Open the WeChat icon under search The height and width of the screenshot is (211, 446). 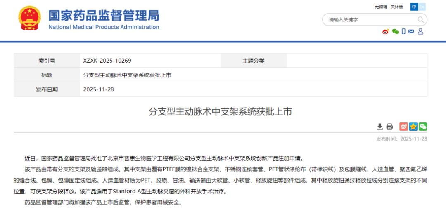tap(395, 31)
